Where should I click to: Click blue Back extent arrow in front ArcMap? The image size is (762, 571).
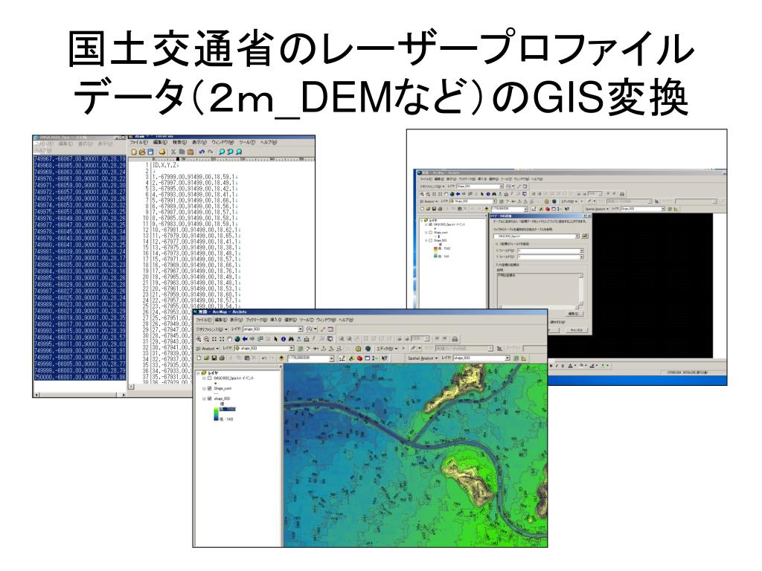pyautogui.click(x=245, y=339)
